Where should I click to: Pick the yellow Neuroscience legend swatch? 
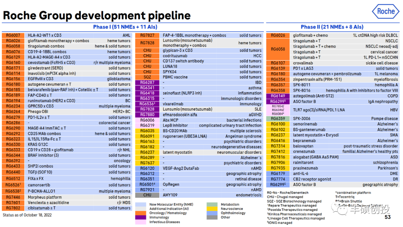pyautogui.click(x=212, y=209)
